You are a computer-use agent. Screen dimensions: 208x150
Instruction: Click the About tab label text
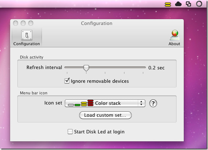(174, 44)
